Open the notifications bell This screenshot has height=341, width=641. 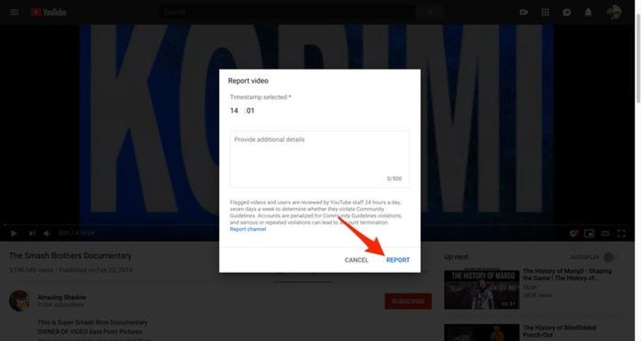[x=587, y=12]
